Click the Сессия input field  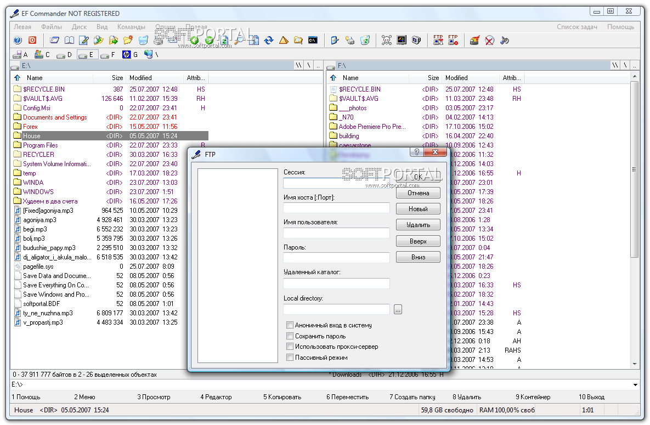click(x=337, y=183)
